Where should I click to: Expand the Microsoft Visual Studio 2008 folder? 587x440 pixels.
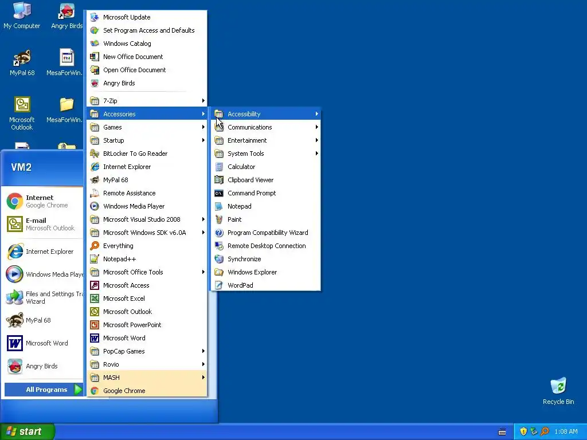point(147,219)
